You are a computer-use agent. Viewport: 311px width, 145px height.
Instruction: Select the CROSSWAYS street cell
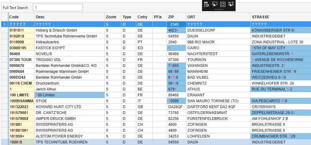(x=281, y=107)
